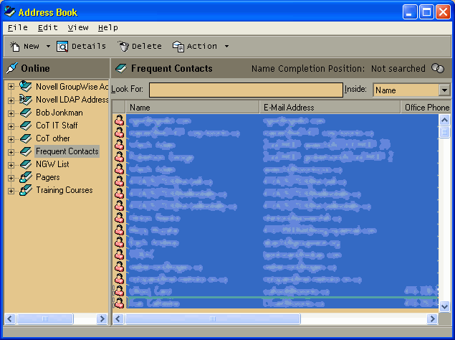Select NGW List address book
The image size is (455, 340).
[52, 164]
